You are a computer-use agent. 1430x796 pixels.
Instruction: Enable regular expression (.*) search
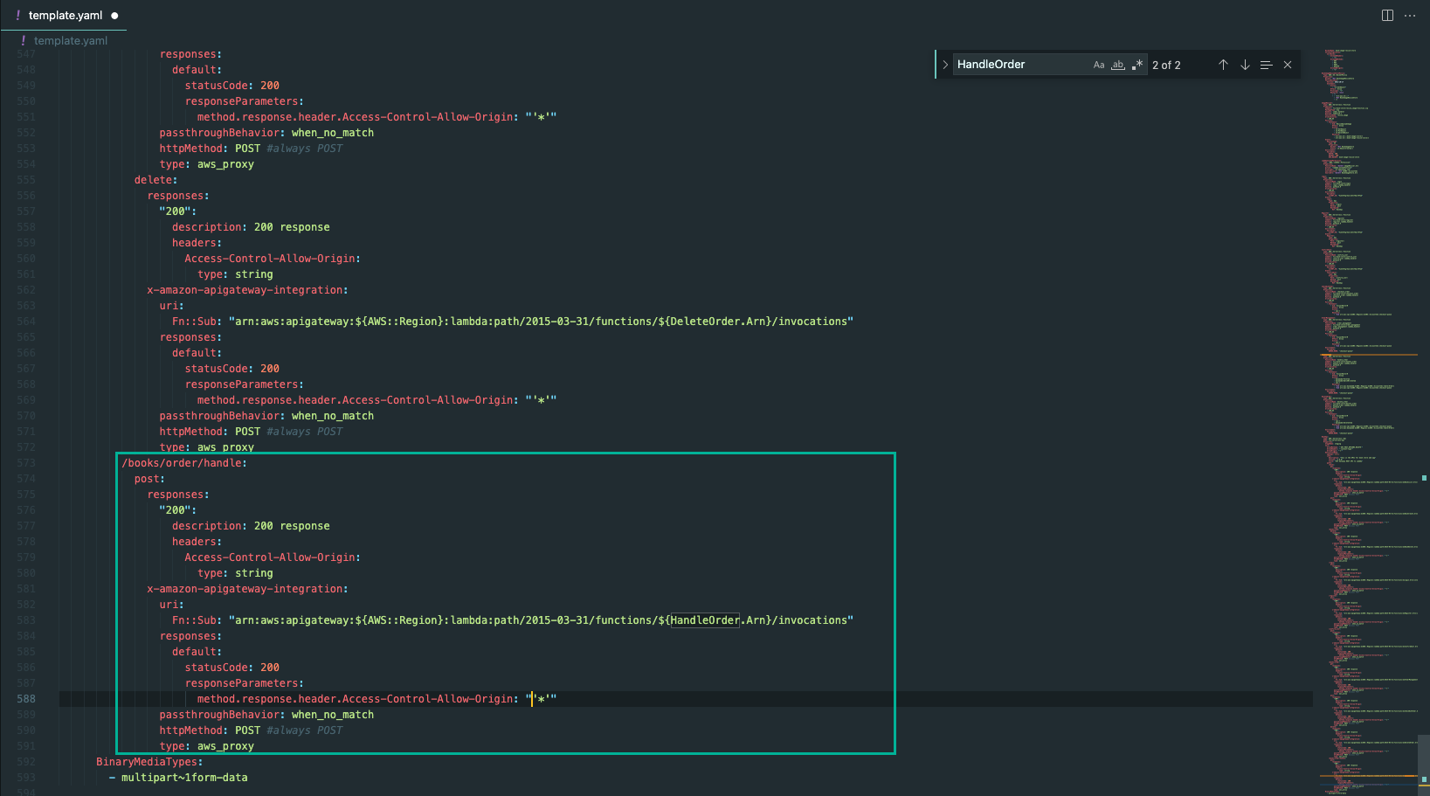click(1136, 65)
